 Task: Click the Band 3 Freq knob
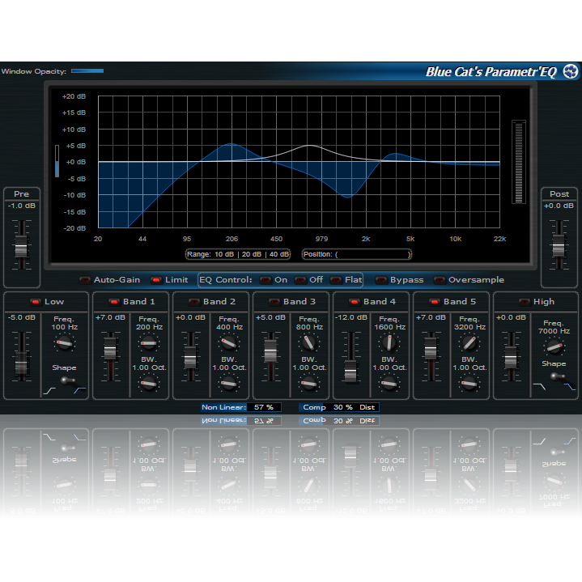coord(309,343)
